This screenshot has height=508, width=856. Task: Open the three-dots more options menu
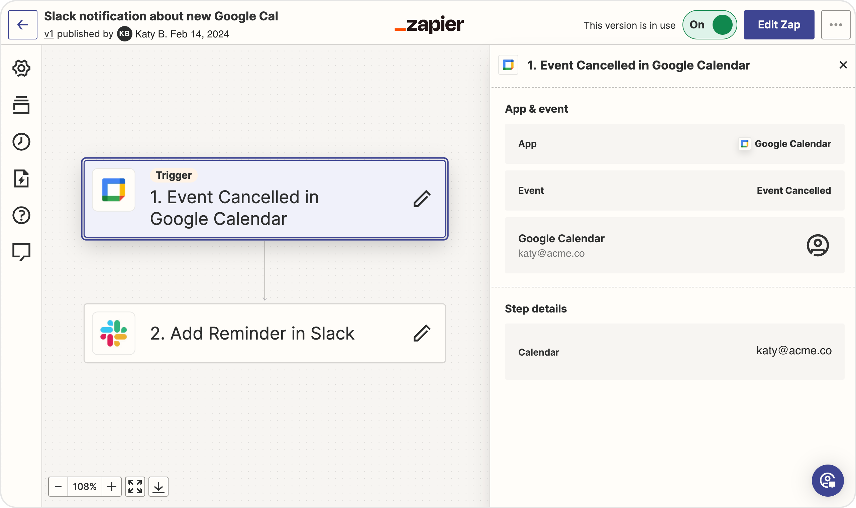pyautogui.click(x=836, y=25)
